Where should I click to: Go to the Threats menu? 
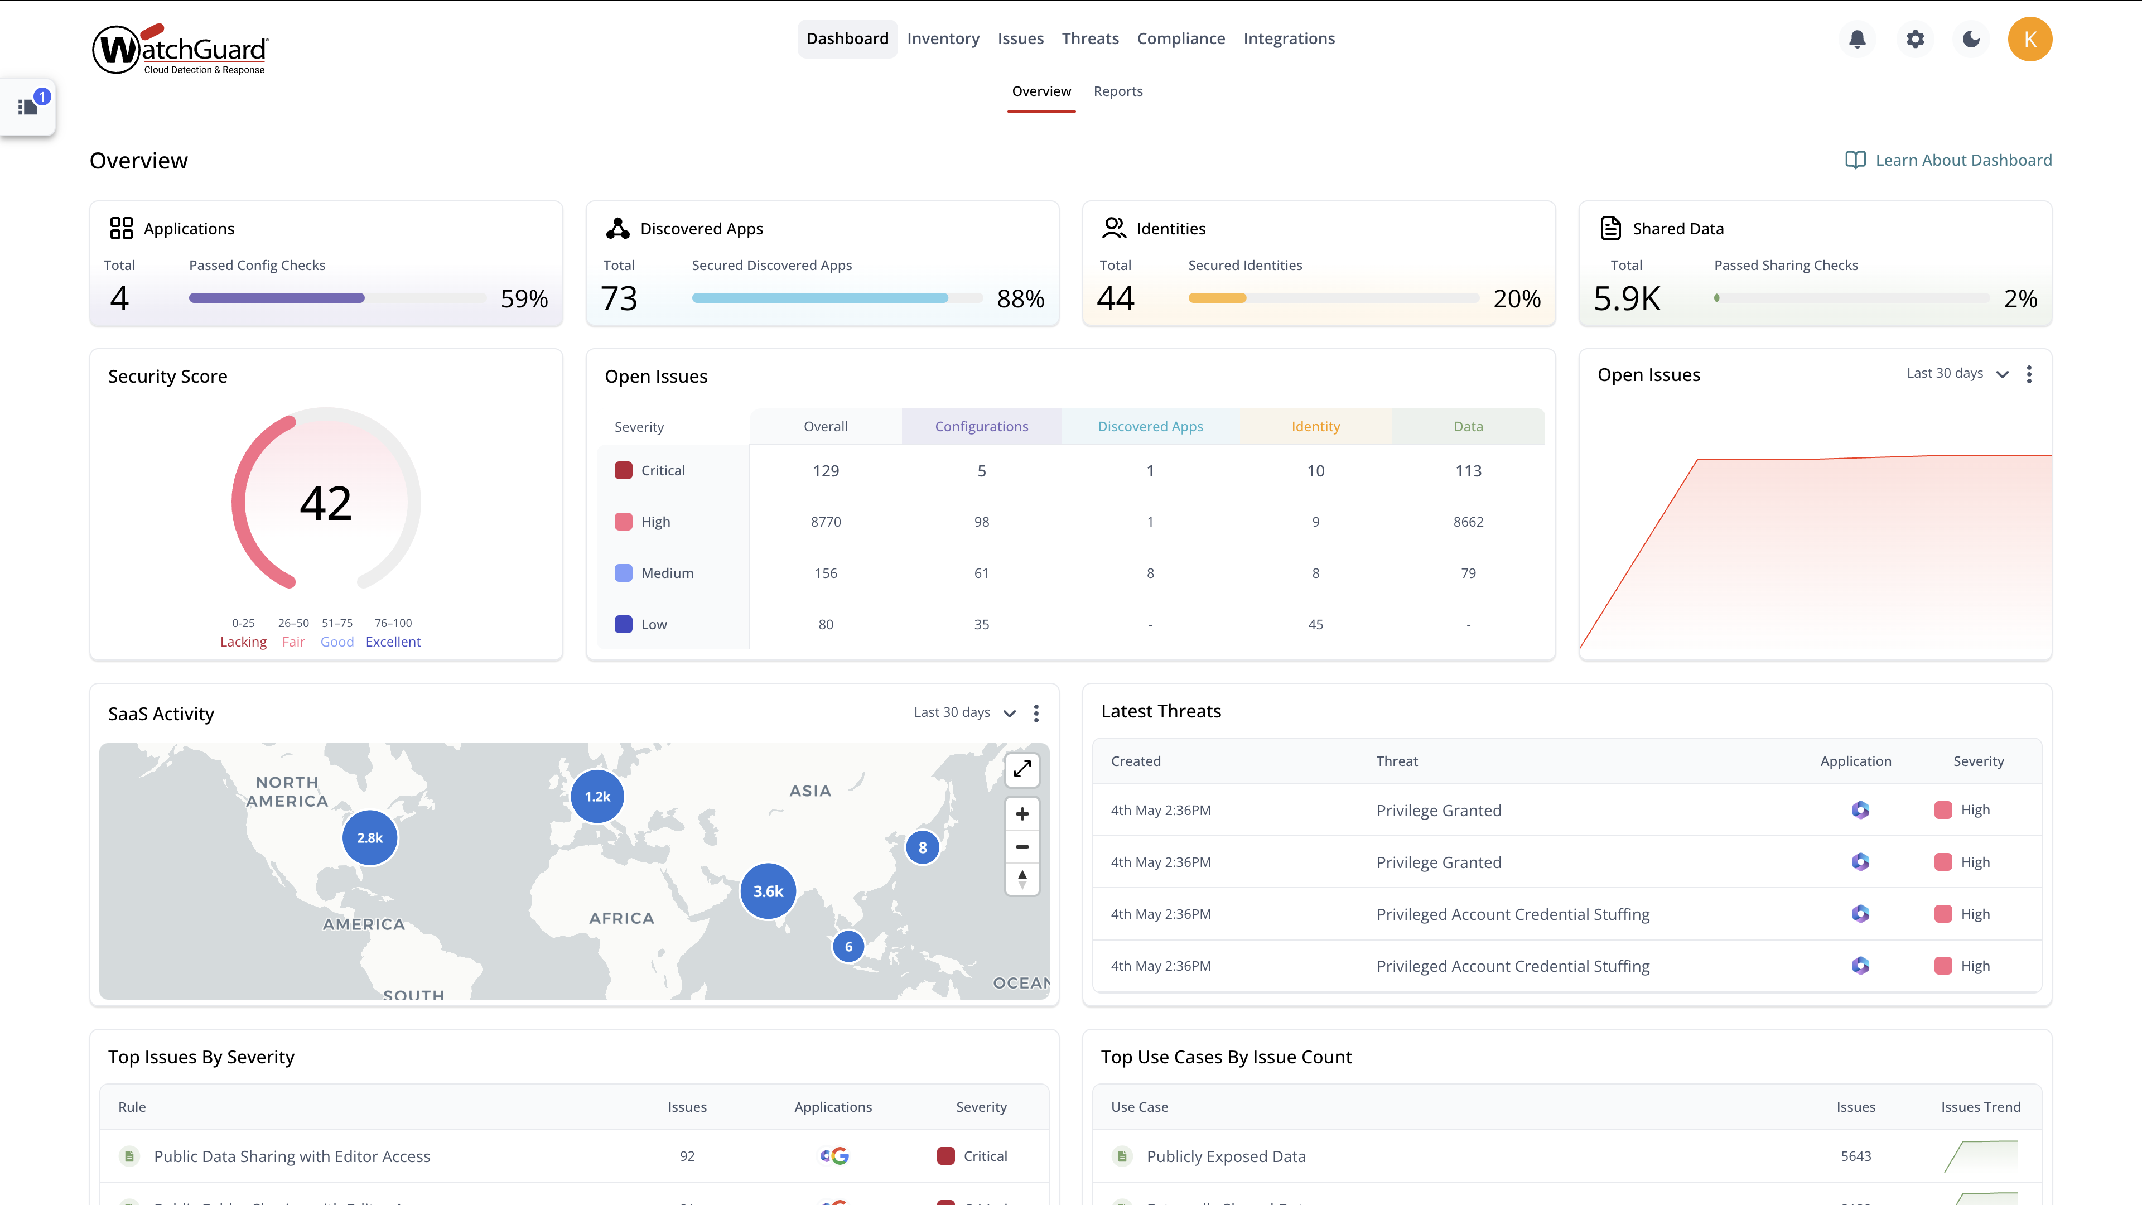point(1090,39)
